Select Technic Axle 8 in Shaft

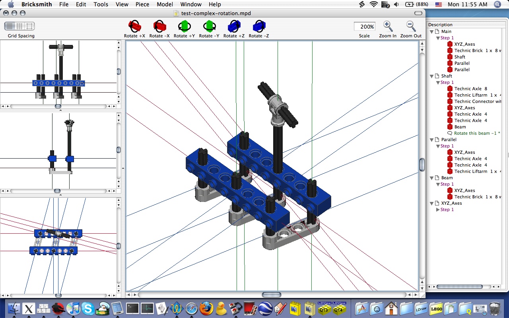(x=470, y=89)
